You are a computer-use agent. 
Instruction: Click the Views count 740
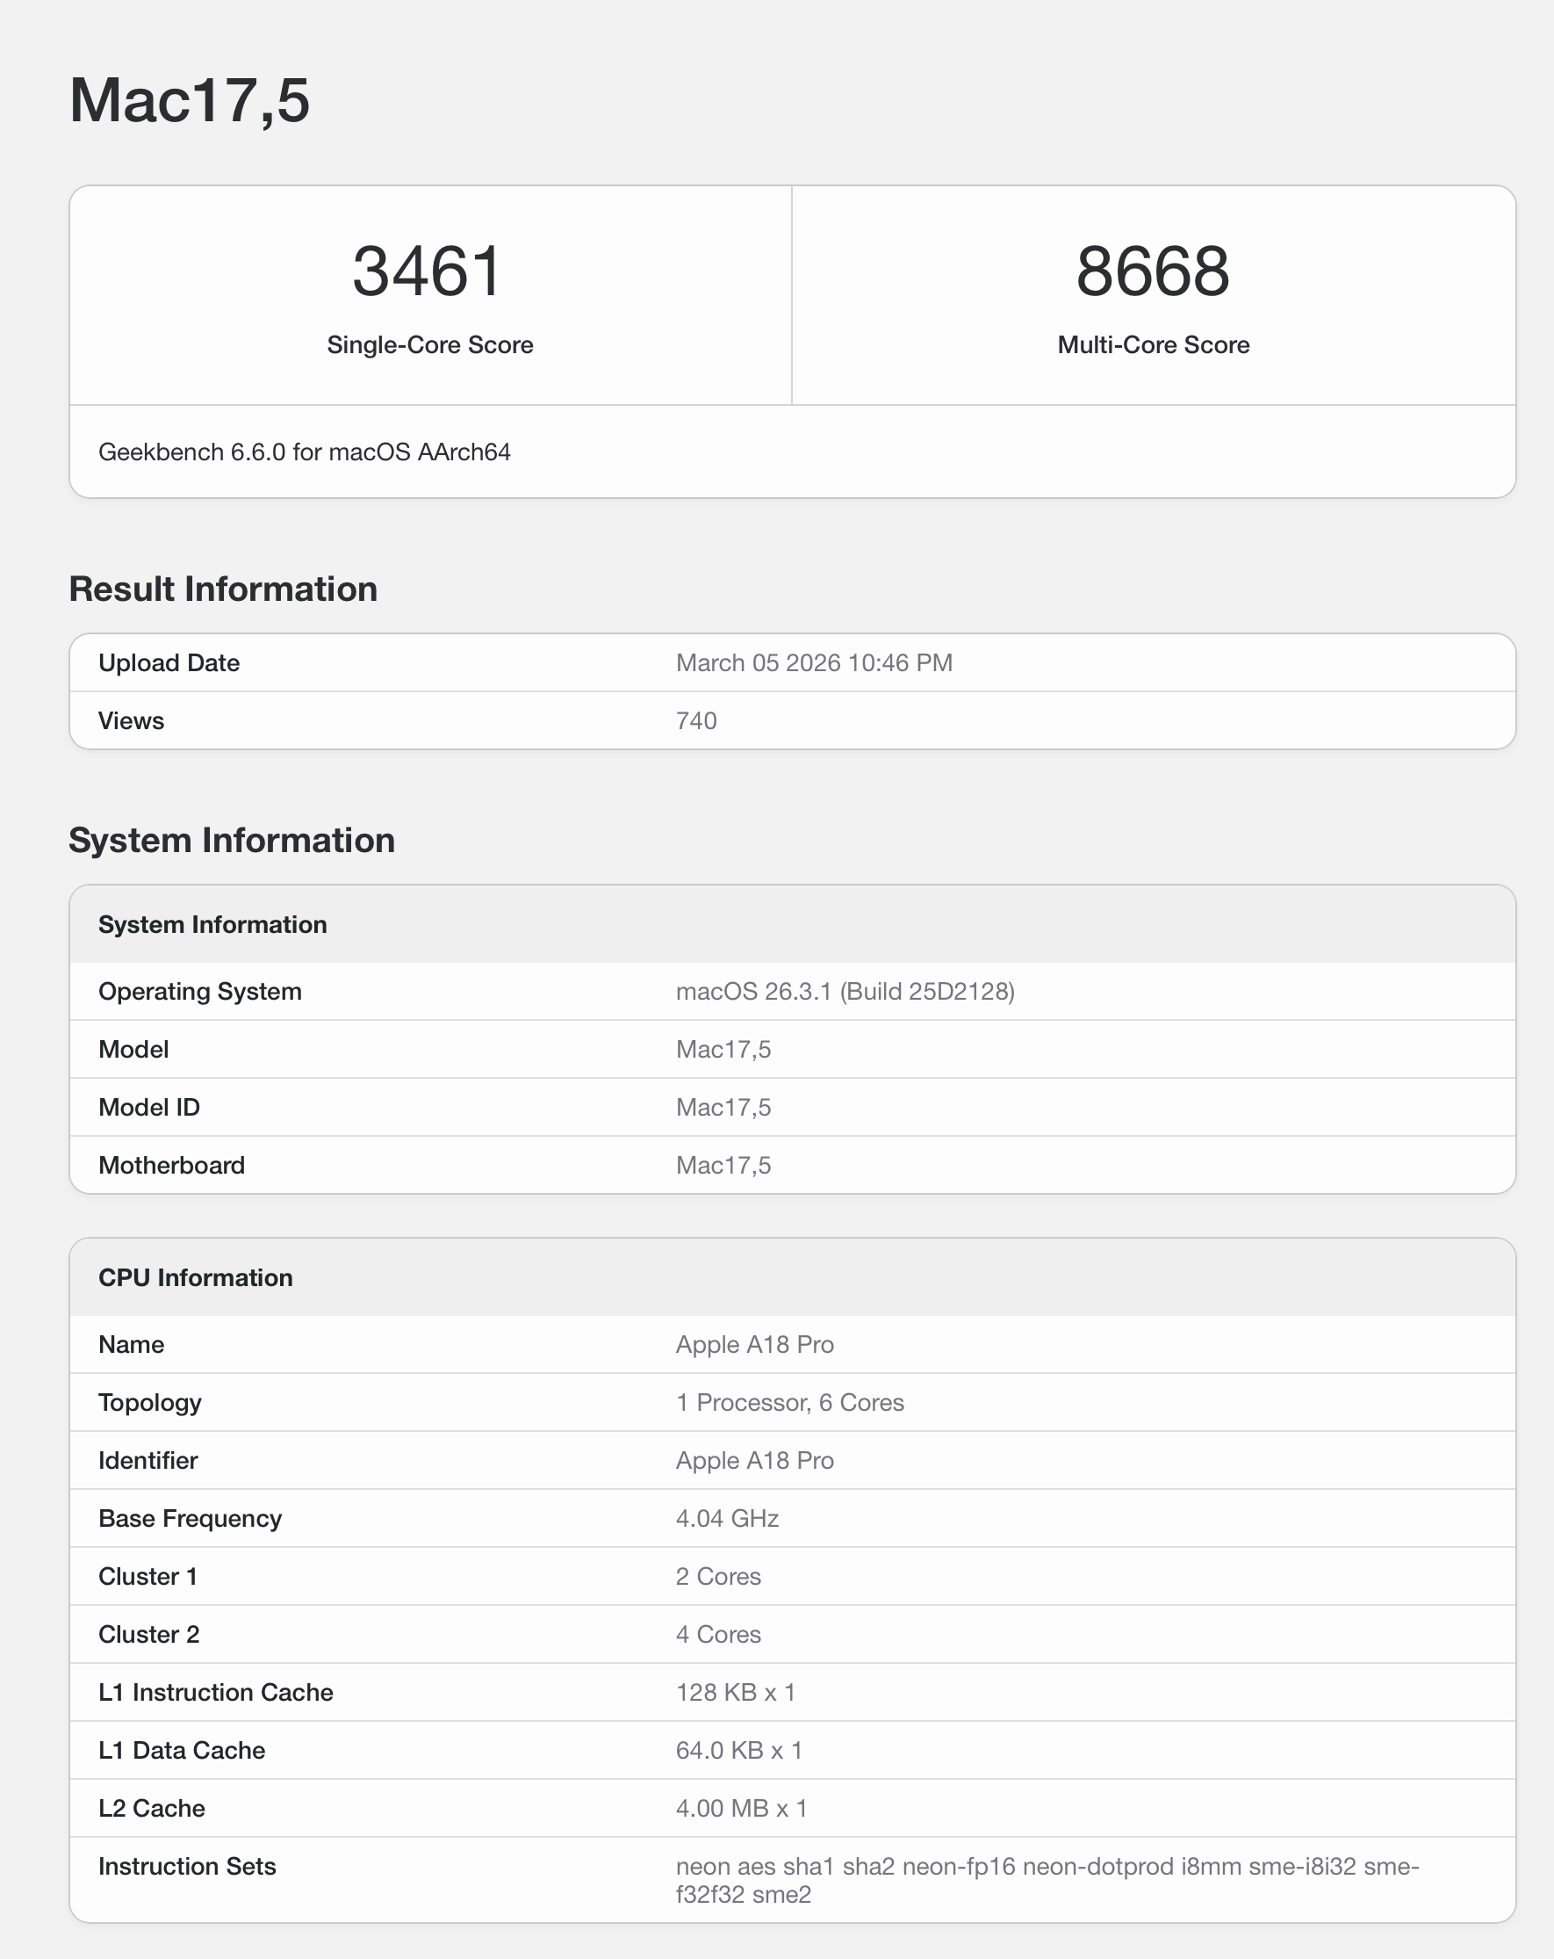pos(696,721)
